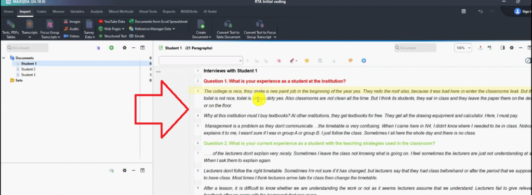
Task: Click the Question 1 heading text
Action: pos(274,81)
